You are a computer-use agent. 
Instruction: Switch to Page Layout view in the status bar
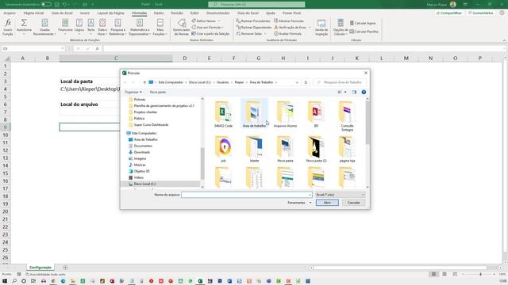444,275
